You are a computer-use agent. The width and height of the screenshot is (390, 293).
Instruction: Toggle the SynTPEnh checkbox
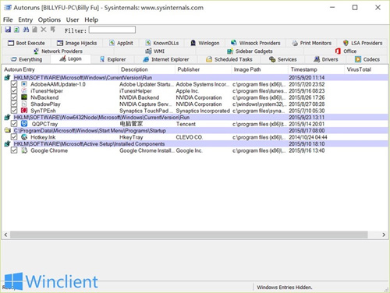[14, 111]
